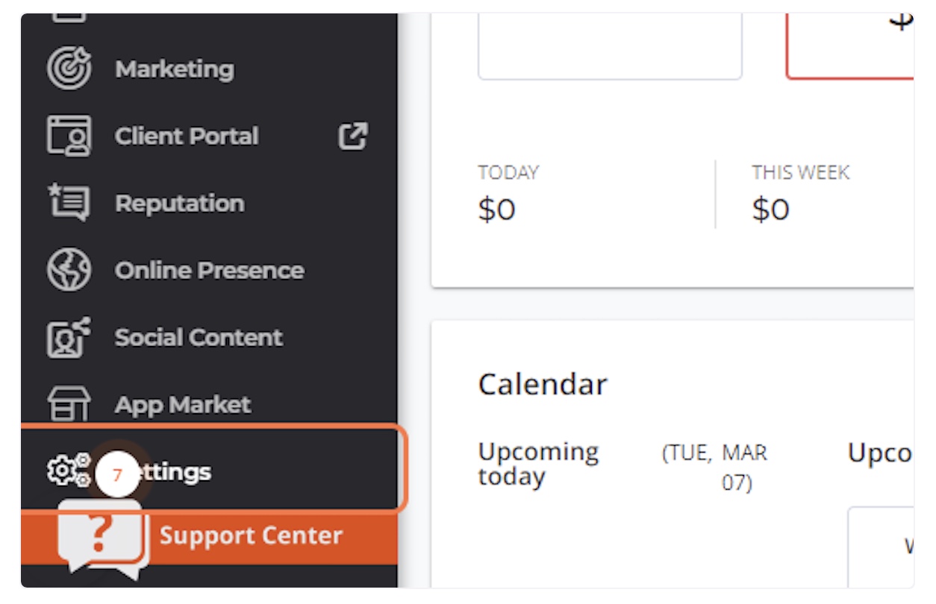Click the App Market storefront icon
The height and width of the screenshot is (604, 936).
click(69, 404)
